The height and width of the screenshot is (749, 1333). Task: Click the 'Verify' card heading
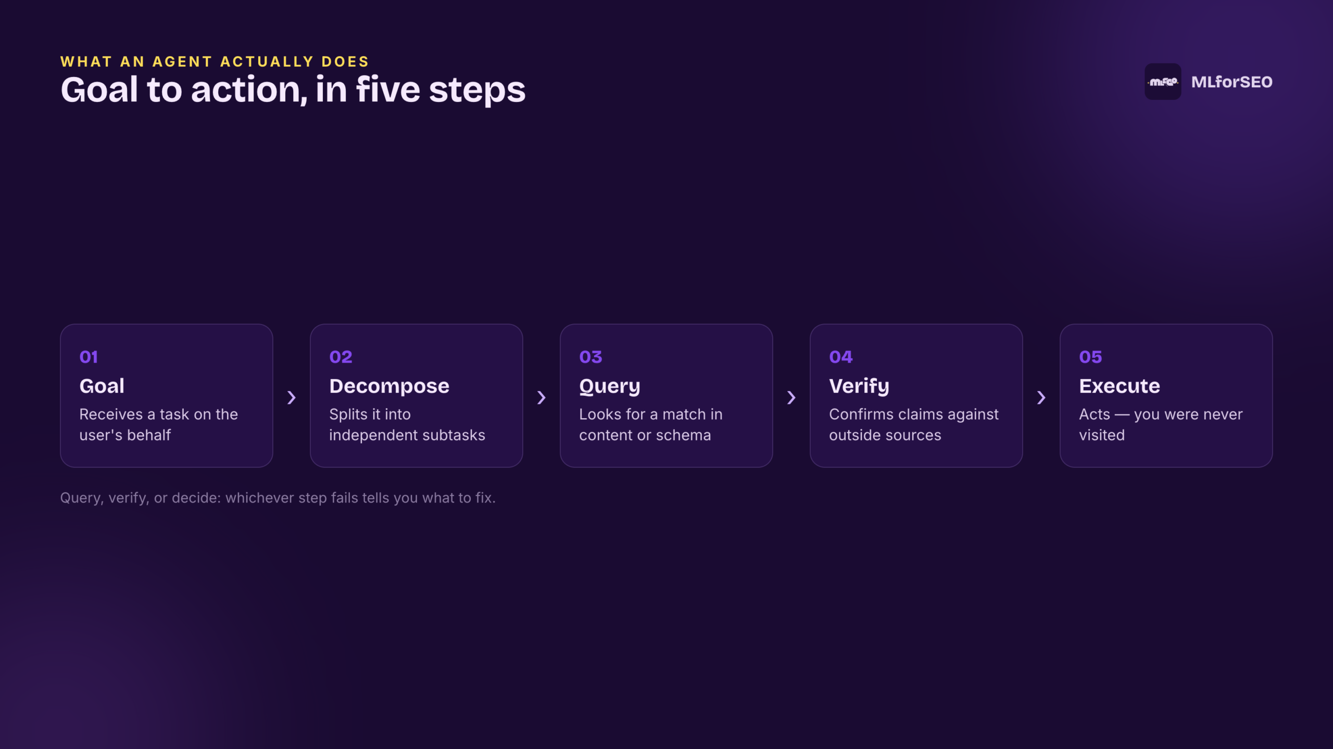(x=859, y=386)
